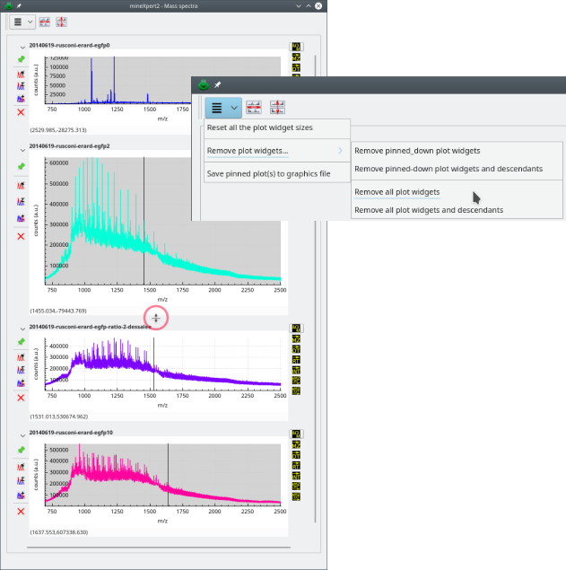This screenshot has width=566, height=570.
Task: Select 'Reset all the plot widget sizes'
Action: tap(259, 127)
